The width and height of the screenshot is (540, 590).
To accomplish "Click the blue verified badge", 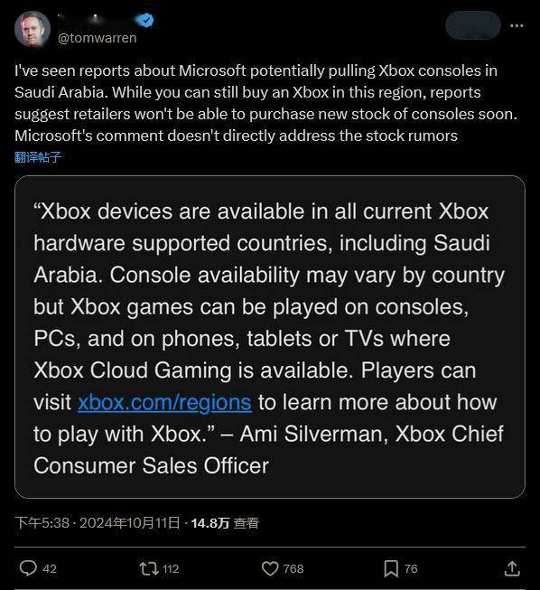I will [x=146, y=20].
